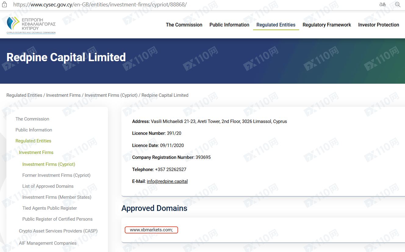
Task: Open Regulated Entities top menu
Action: click(276, 25)
